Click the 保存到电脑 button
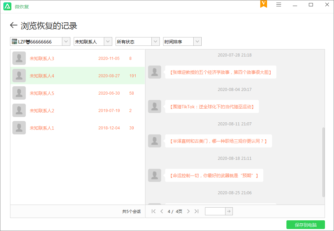This screenshot has height=231, width=334. click(x=306, y=225)
